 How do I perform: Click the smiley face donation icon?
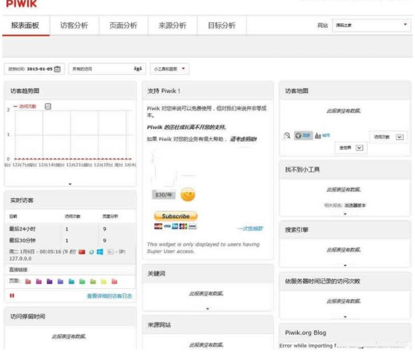[x=187, y=195]
